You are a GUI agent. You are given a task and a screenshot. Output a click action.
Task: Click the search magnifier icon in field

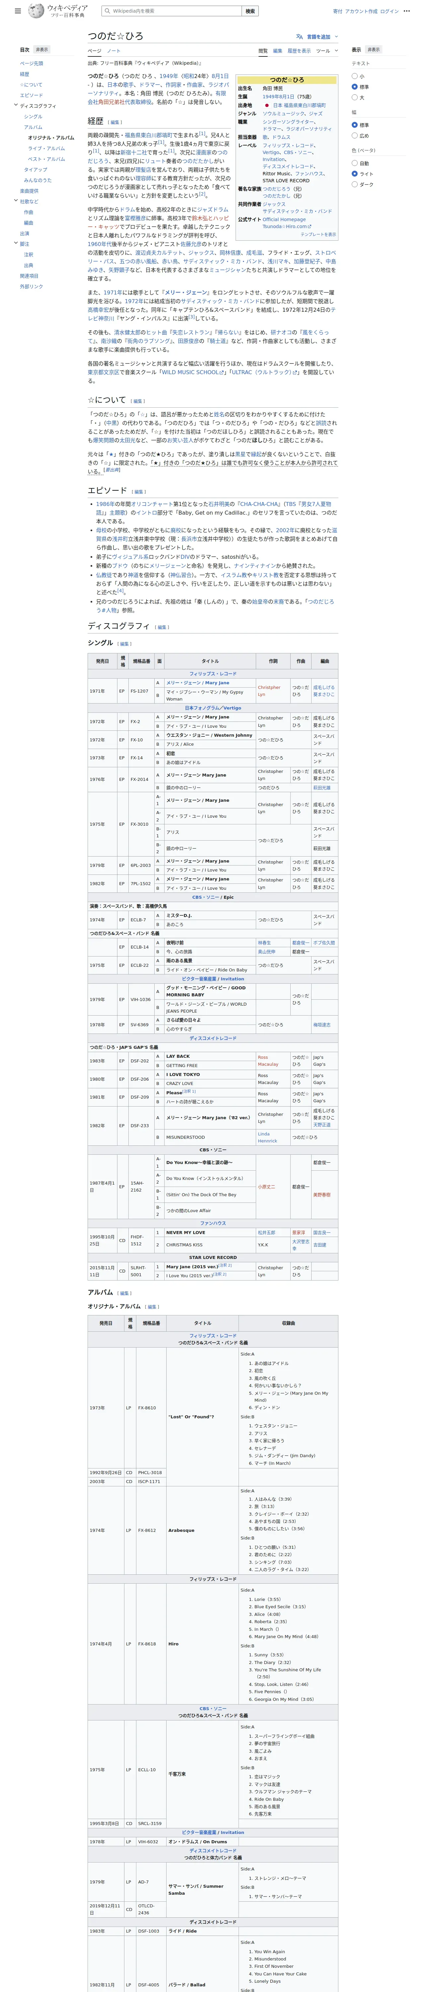tap(107, 11)
